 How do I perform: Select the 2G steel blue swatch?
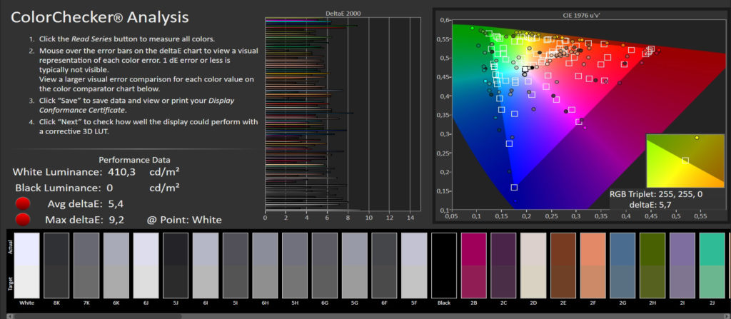622,265
